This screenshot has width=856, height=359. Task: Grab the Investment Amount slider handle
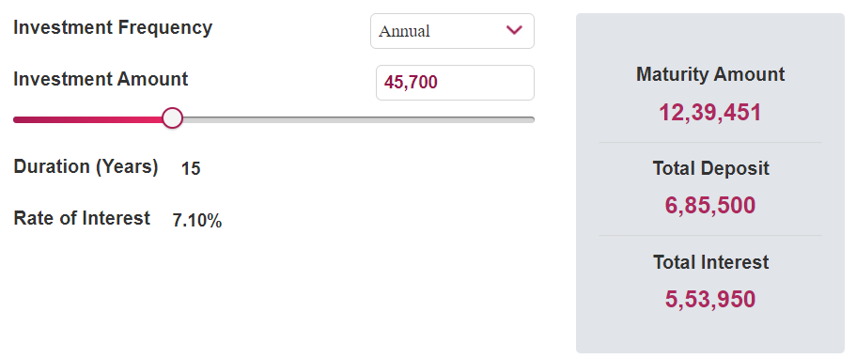(x=173, y=118)
